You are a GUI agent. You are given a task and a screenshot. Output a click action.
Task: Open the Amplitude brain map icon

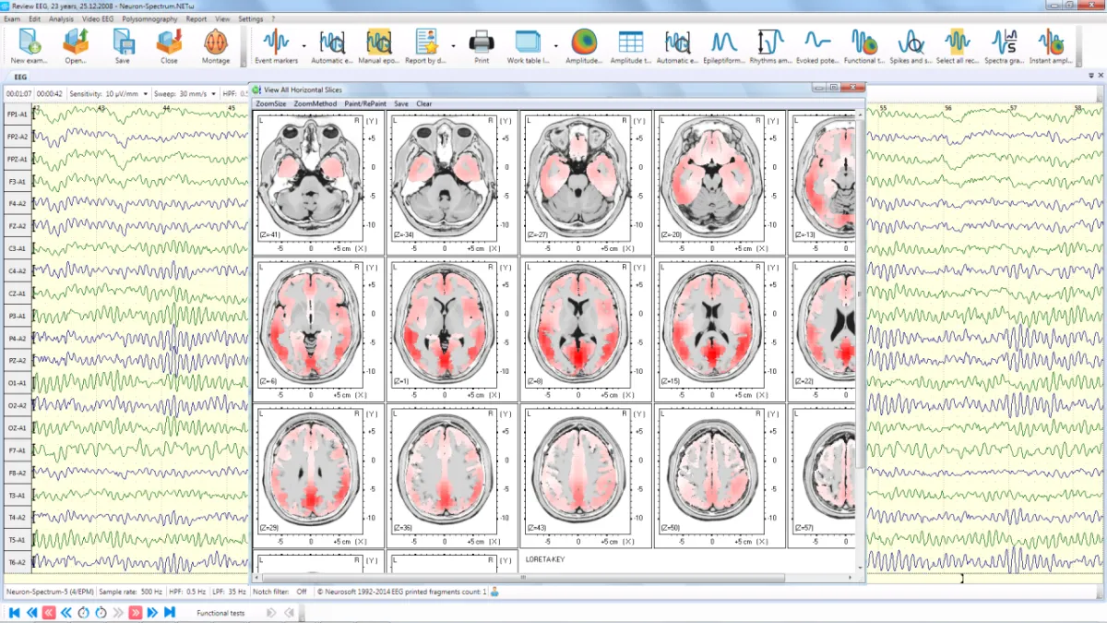[x=583, y=42]
